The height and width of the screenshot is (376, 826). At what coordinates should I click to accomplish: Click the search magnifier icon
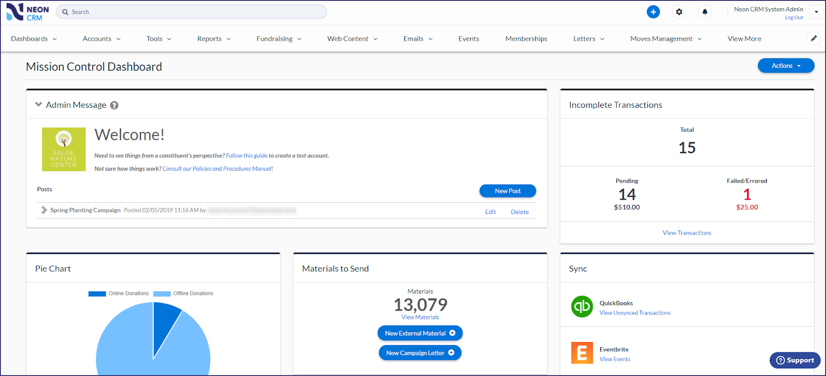[x=66, y=12]
